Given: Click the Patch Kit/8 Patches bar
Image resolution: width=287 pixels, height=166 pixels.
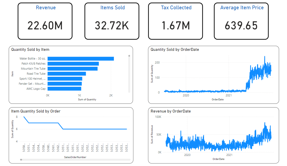Looking at the screenshot, I should (x=73, y=64).
